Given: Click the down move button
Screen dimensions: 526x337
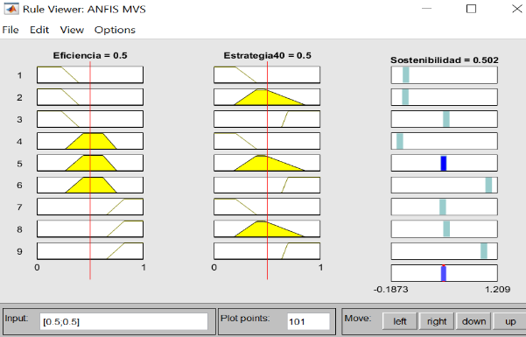Looking at the screenshot, I should pyautogui.click(x=473, y=321).
